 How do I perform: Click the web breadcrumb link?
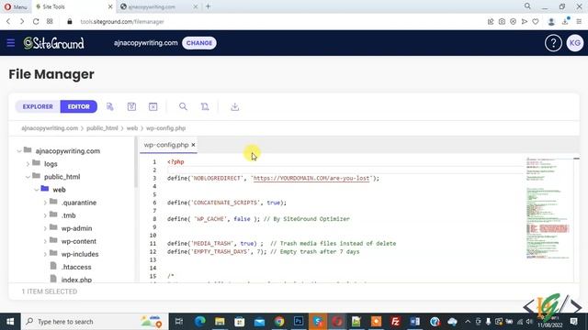coord(132,128)
